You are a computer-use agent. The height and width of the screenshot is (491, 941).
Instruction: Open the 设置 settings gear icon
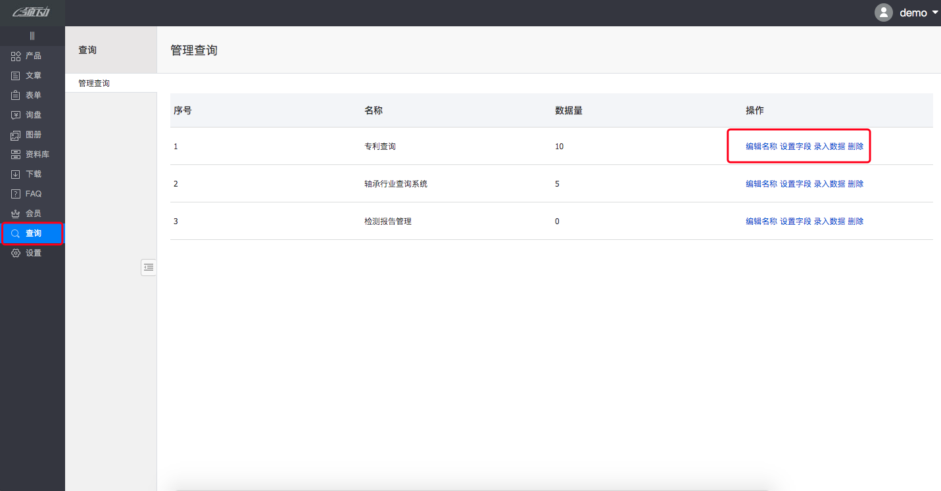[x=16, y=253]
